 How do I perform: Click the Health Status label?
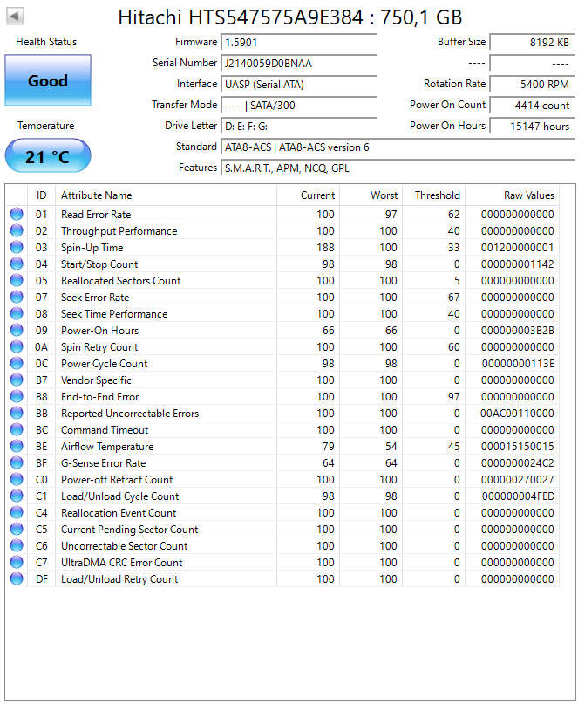tap(46, 42)
